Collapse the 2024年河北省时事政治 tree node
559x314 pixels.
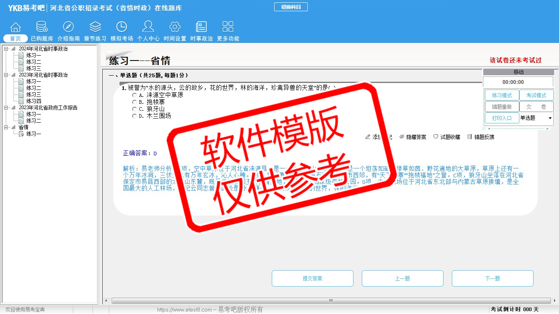coord(6,49)
